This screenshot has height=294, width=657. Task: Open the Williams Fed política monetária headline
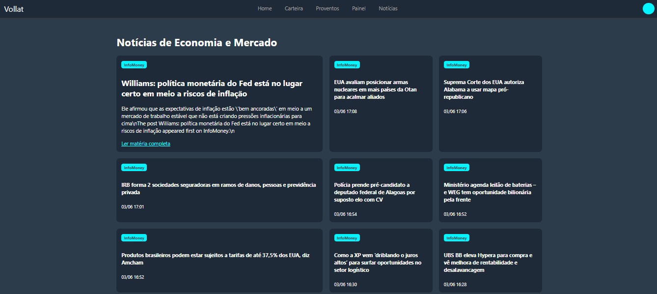click(212, 88)
